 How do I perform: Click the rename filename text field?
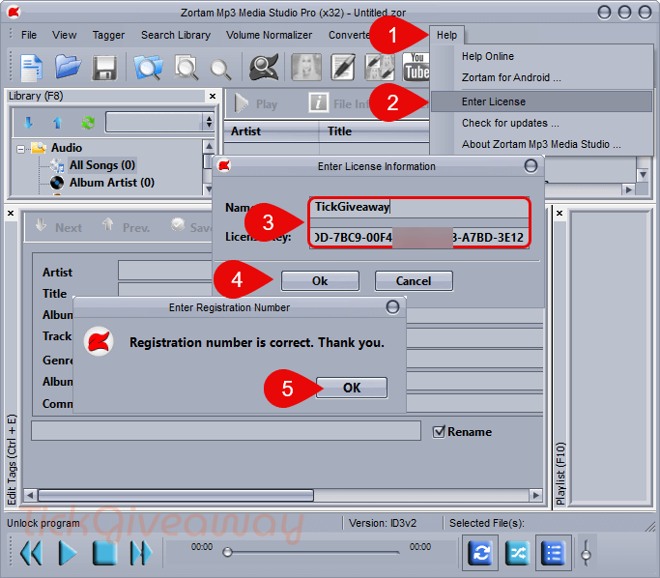(226, 431)
